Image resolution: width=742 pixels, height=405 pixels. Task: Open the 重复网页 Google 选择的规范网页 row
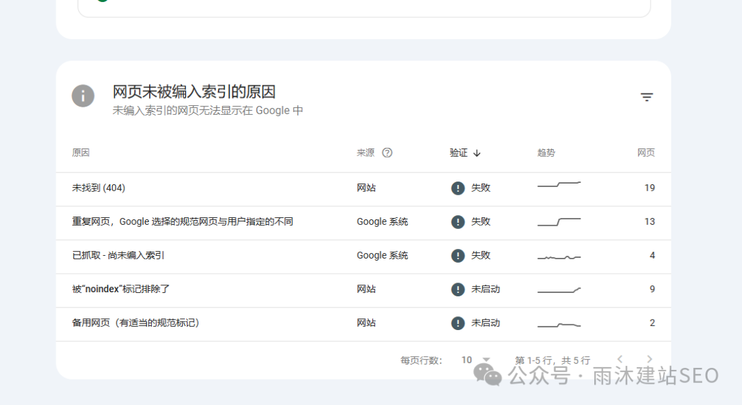(183, 221)
